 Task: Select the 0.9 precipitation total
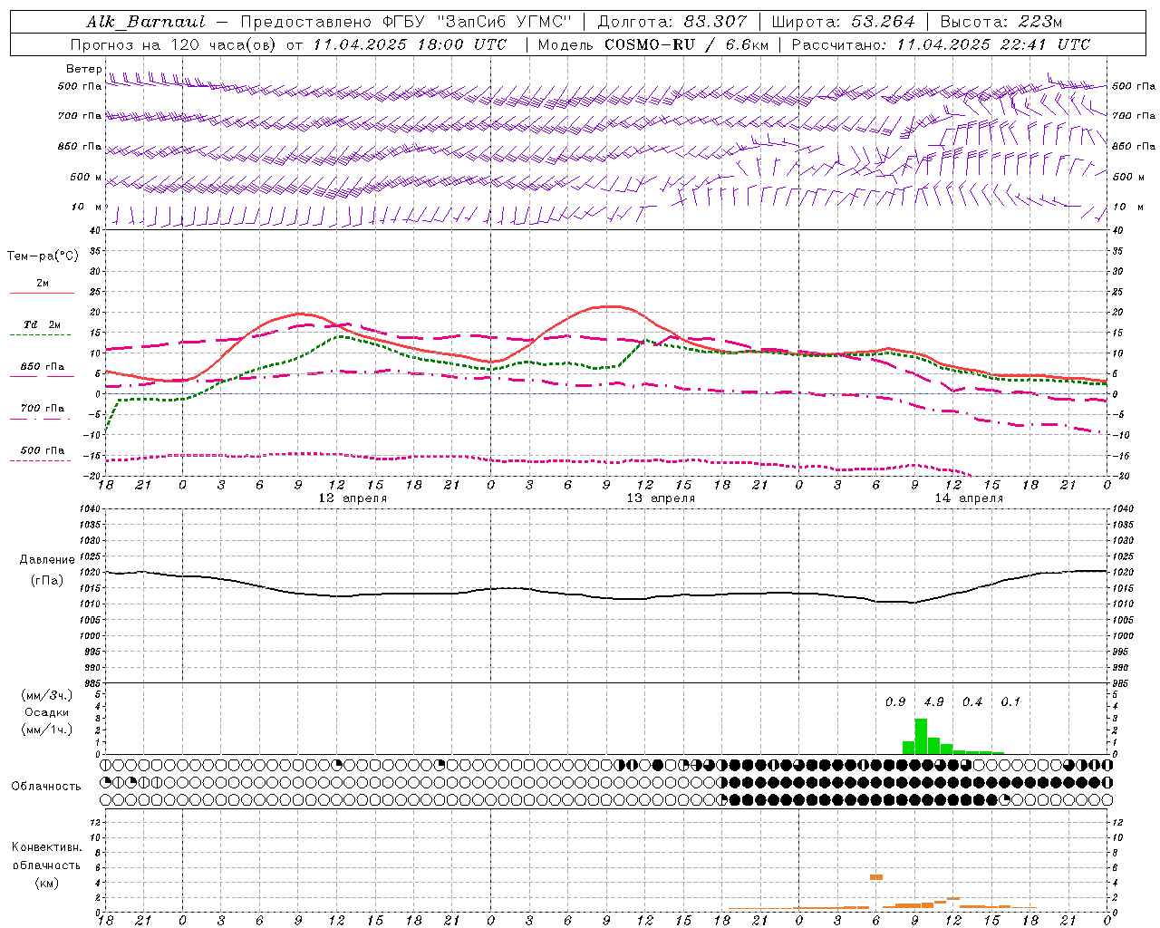pyautogui.click(x=895, y=701)
